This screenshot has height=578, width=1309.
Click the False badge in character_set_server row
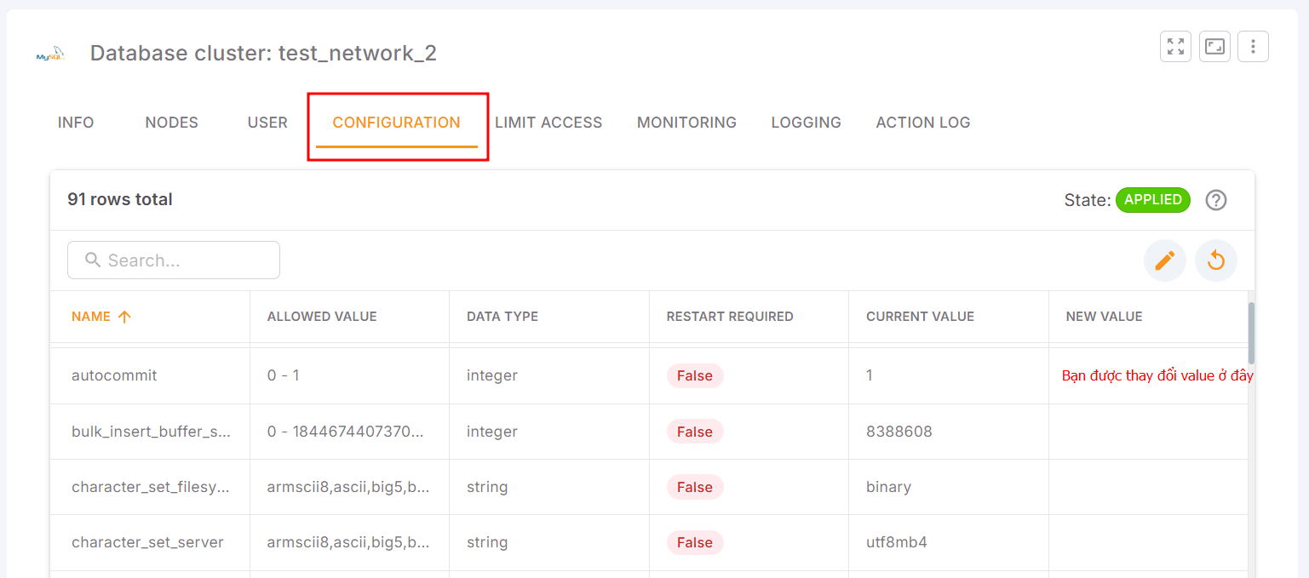pos(695,542)
